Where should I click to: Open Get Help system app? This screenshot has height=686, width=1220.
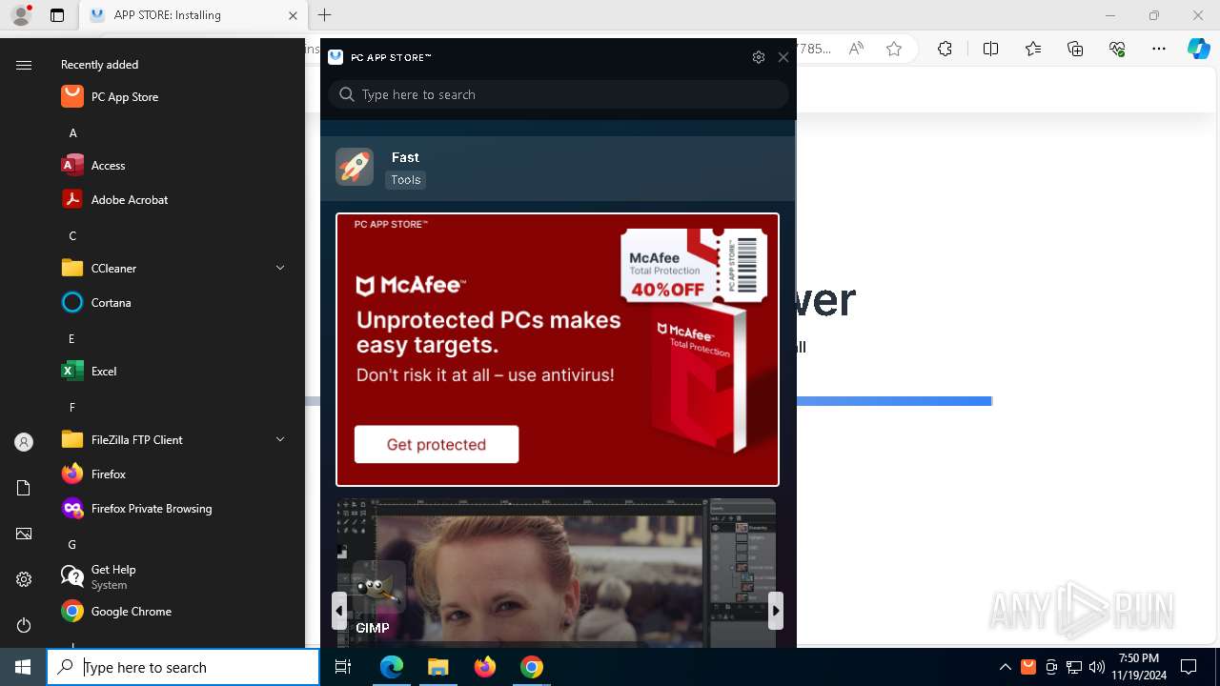pos(172,576)
